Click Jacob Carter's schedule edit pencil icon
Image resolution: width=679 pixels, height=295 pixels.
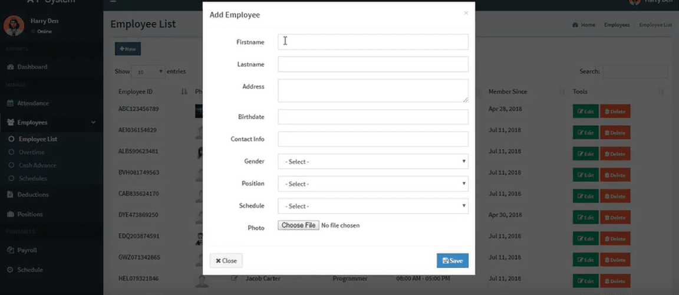[234, 278]
